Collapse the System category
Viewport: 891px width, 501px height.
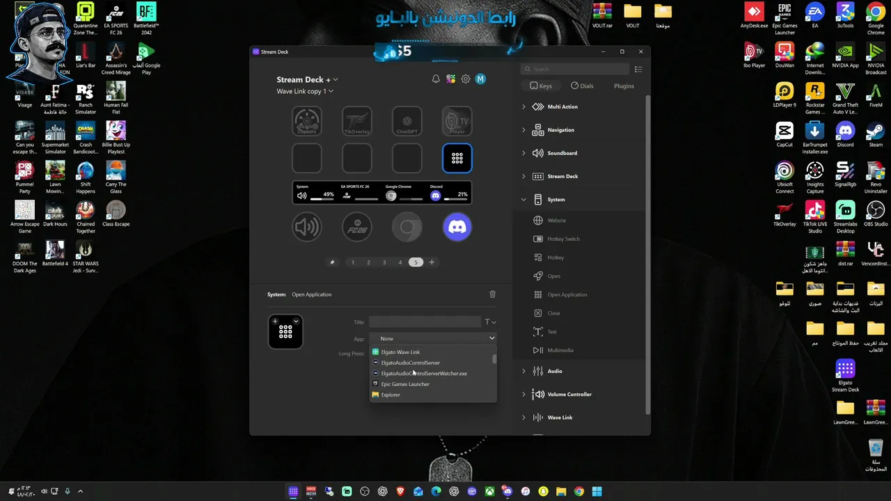524,200
